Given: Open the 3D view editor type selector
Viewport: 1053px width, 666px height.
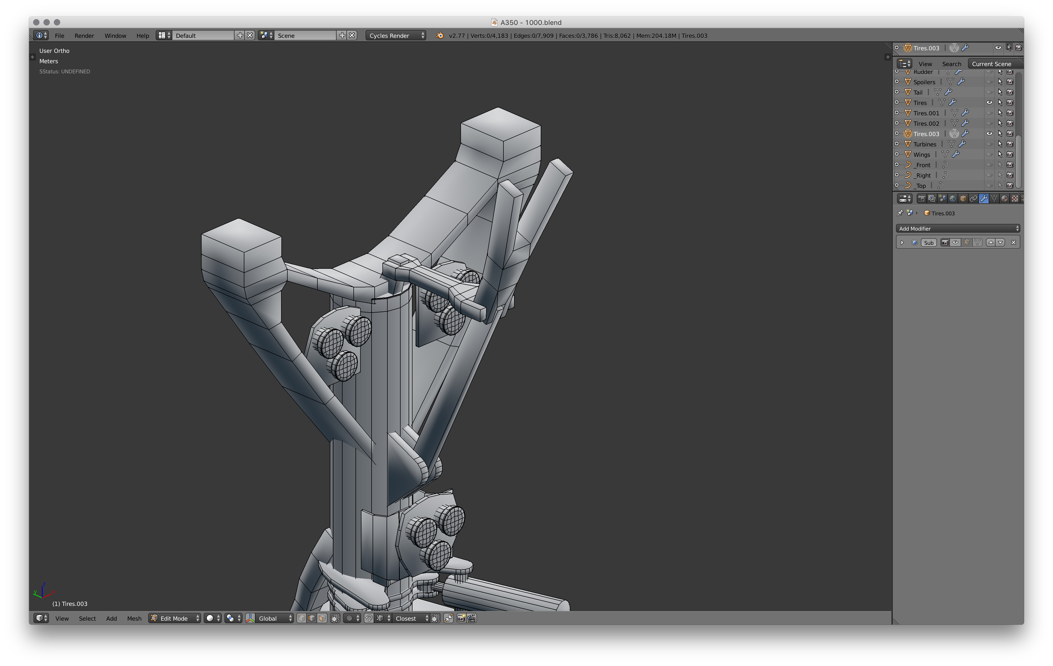Looking at the screenshot, I should pyautogui.click(x=41, y=618).
